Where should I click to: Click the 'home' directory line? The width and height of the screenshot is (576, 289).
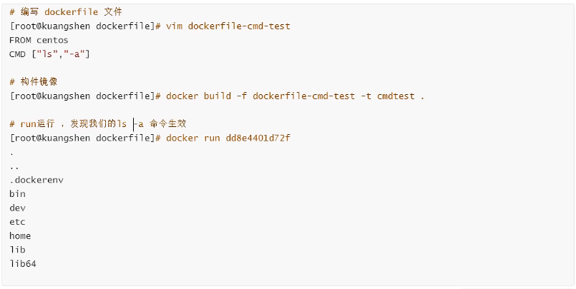coord(20,236)
